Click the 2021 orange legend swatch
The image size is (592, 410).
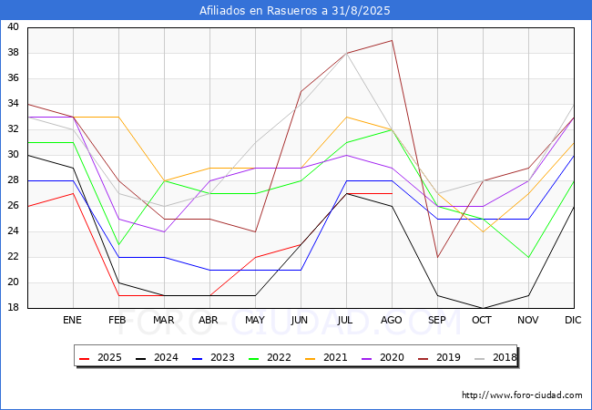(x=311, y=358)
